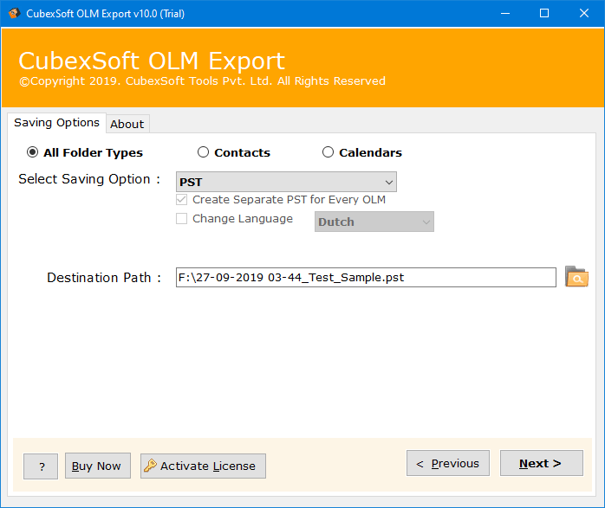The width and height of the screenshot is (605, 508).
Task: Choose the Contacts radio option
Action: click(204, 152)
